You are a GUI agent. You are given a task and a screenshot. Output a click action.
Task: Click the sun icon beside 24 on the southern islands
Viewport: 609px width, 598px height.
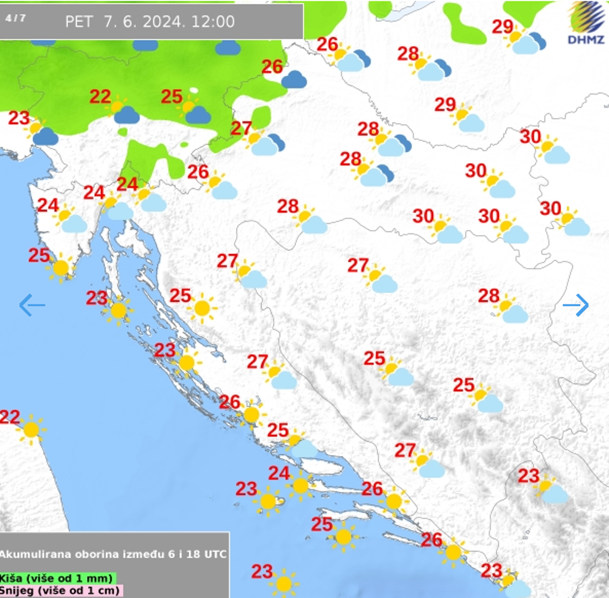[301, 486]
